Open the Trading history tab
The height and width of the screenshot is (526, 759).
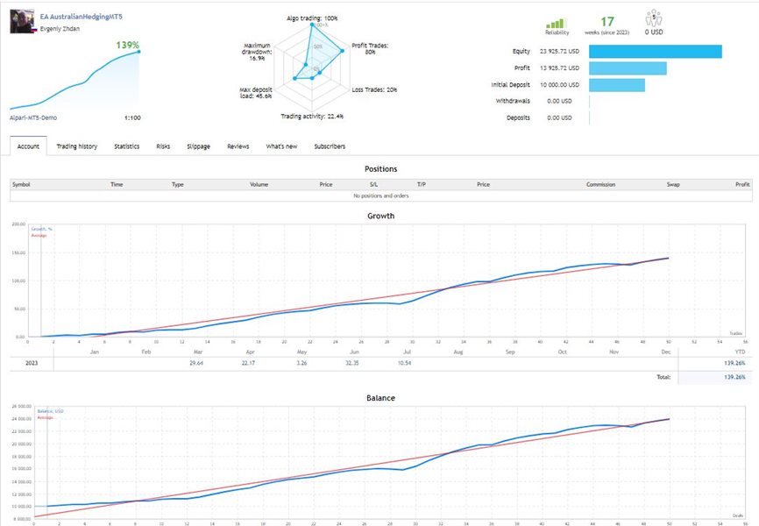pos(76,146)
